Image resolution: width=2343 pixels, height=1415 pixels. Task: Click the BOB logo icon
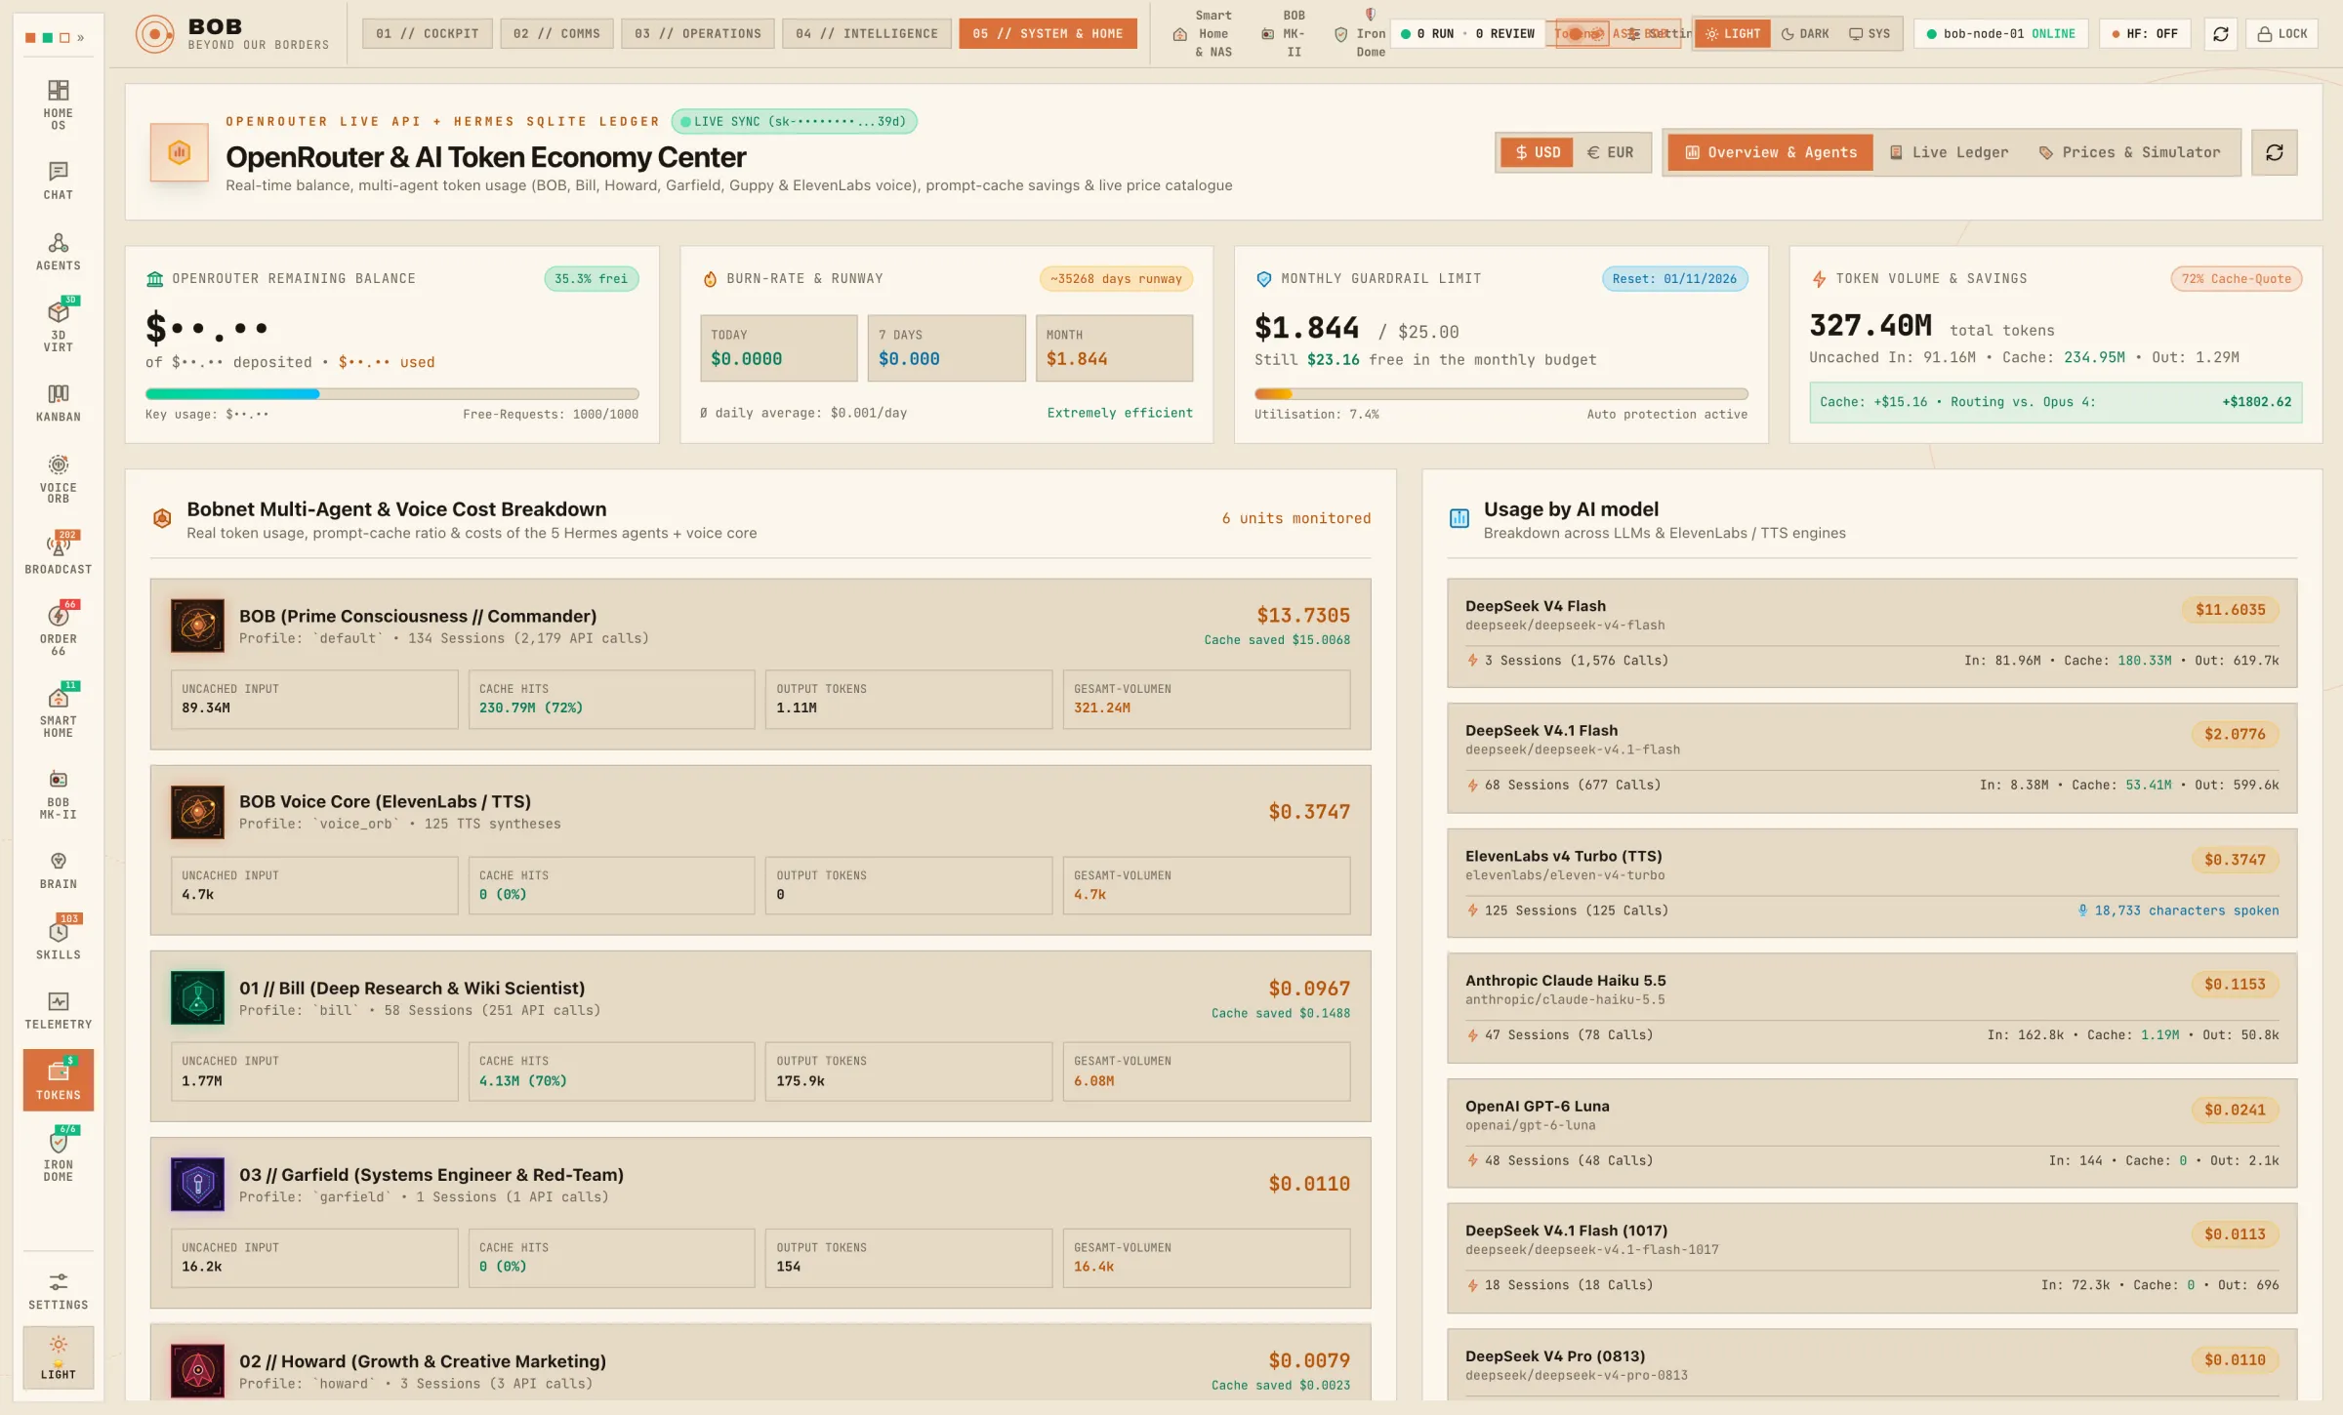[154, 34]
